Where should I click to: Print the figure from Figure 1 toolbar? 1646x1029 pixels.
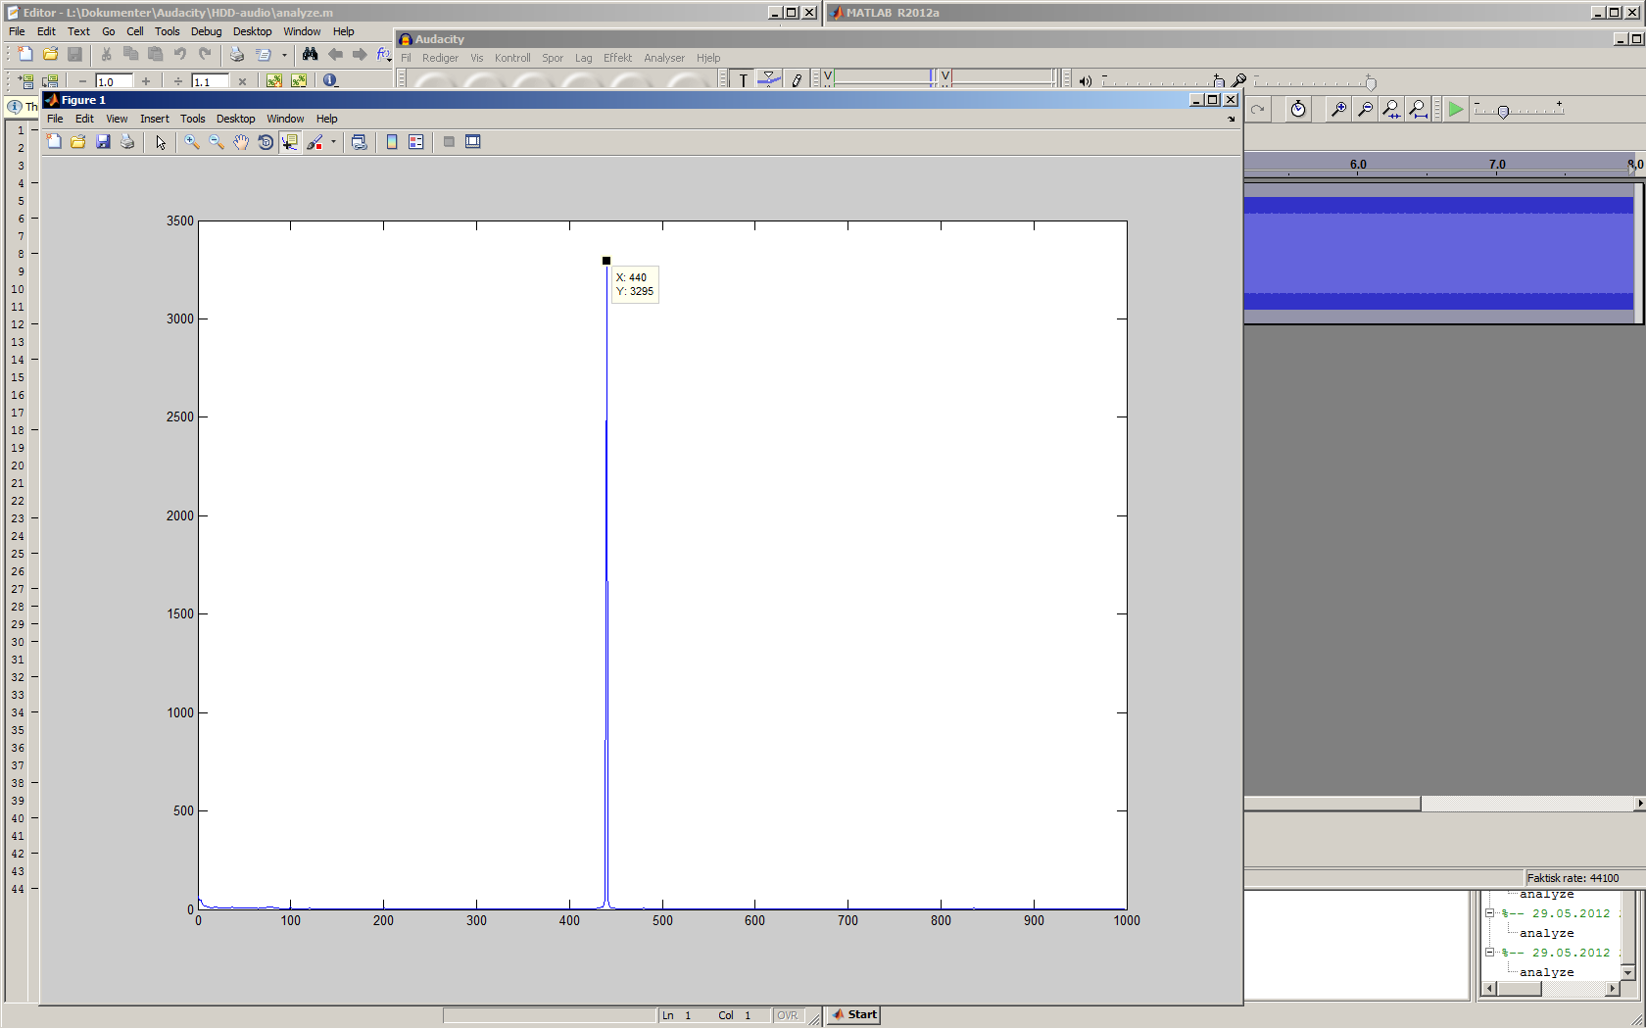tap(127, 142)
